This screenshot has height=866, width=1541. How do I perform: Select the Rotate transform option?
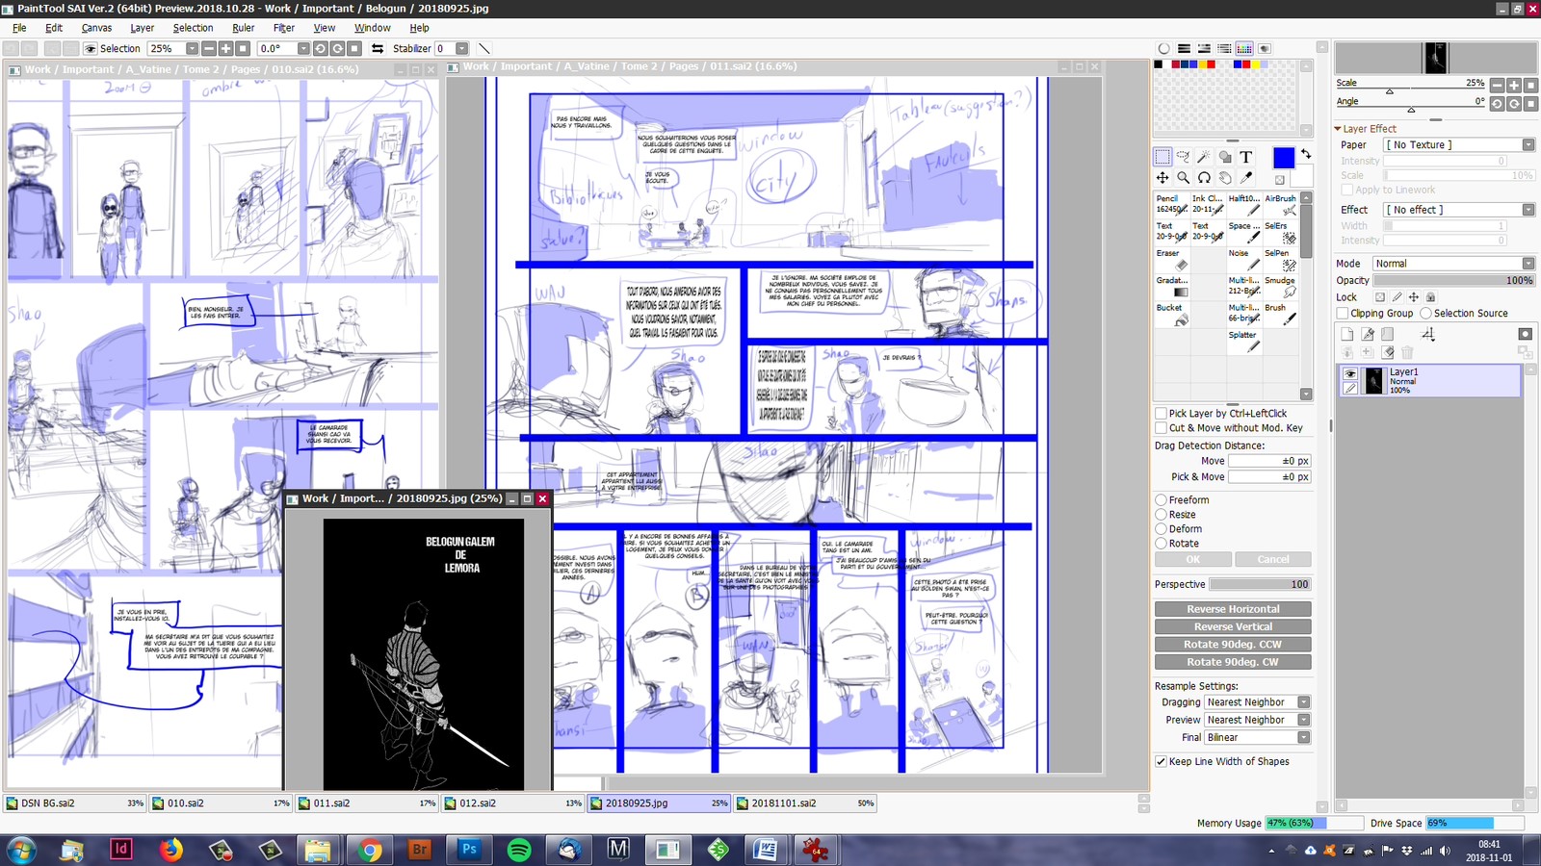1162,544
